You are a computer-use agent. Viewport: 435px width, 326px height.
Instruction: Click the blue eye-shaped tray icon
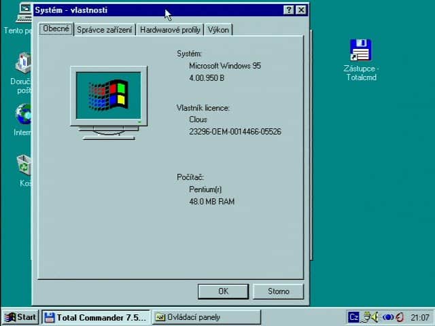(388, 317)
